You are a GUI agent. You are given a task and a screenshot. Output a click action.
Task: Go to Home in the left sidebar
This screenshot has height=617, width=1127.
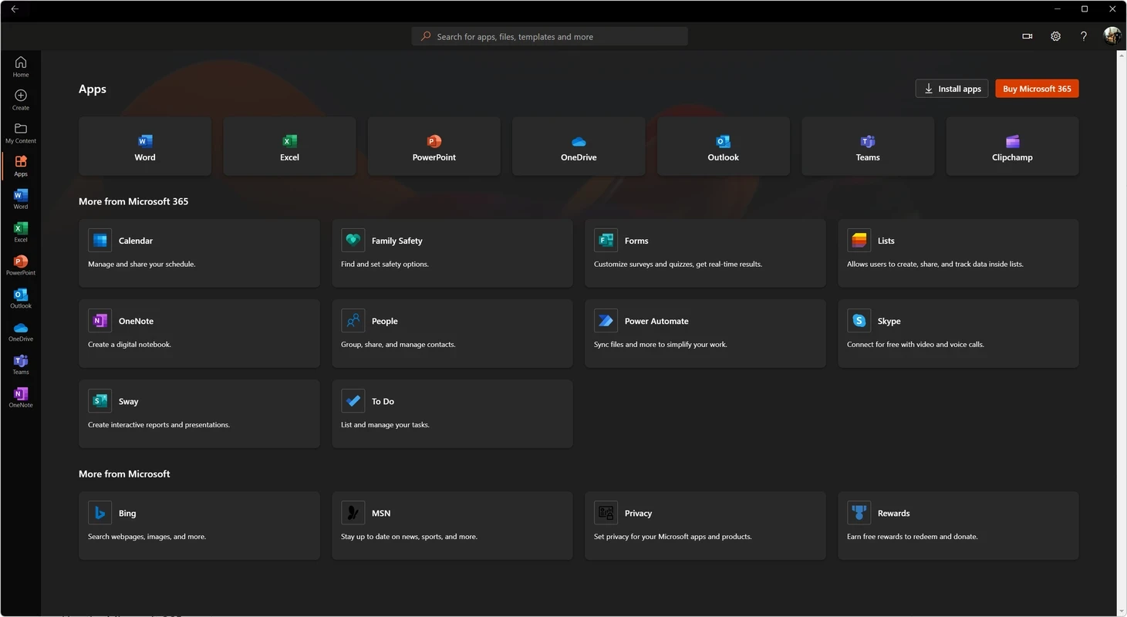(21, 67)
